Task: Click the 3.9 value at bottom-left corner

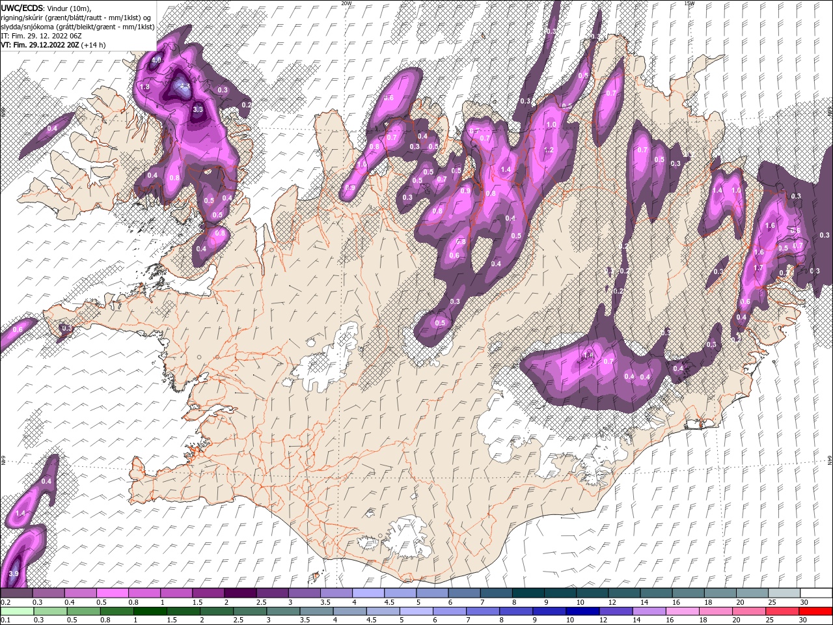Action: [14, 573]
